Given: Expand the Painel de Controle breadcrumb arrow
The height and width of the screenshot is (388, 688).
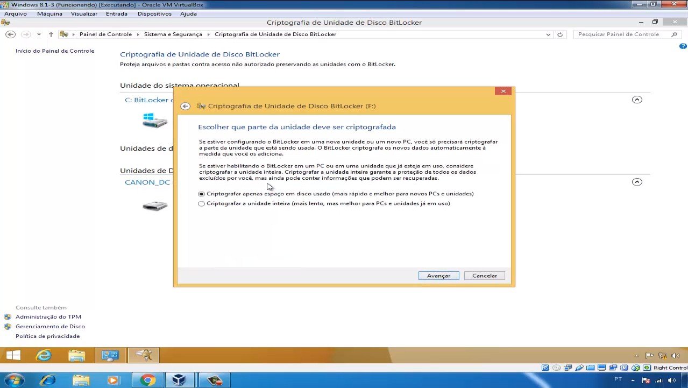Looking at the screenshot, I should (x=138, y=34).
